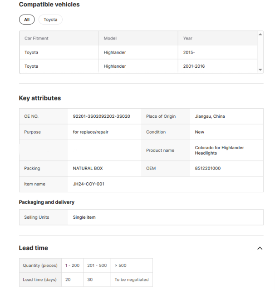
Task: Click the Year column header
Action: pos(188,38)
